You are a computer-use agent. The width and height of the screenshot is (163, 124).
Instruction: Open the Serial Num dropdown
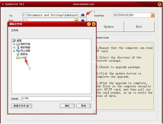click(153, 15)
